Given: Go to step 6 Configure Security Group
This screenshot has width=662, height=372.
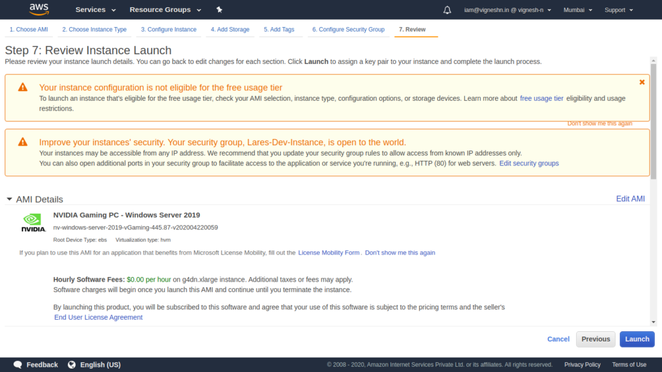Looking at the screenshot, I should [x=348, y=30].
